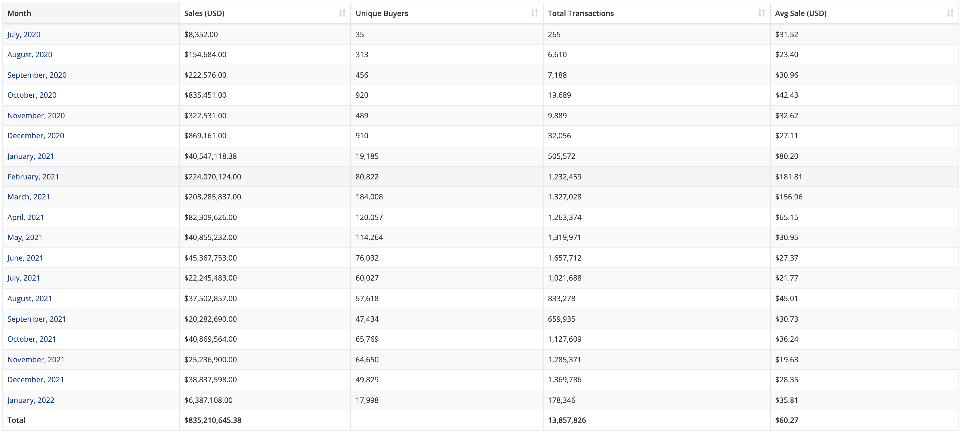Open the July, 2020 month link
The width and height of the screenshot is (963, 436).
(x=23, y=34)
